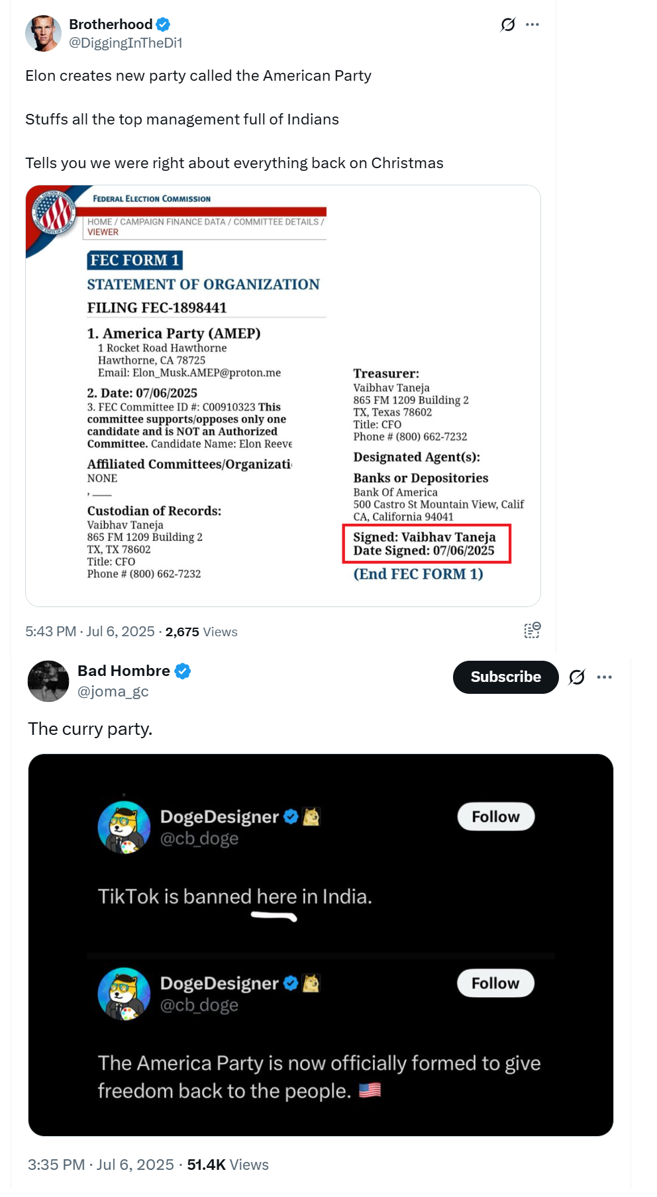The image size is (657, 1197).
Task: View the 51.4K Views count
Action: click(228, 1165)
